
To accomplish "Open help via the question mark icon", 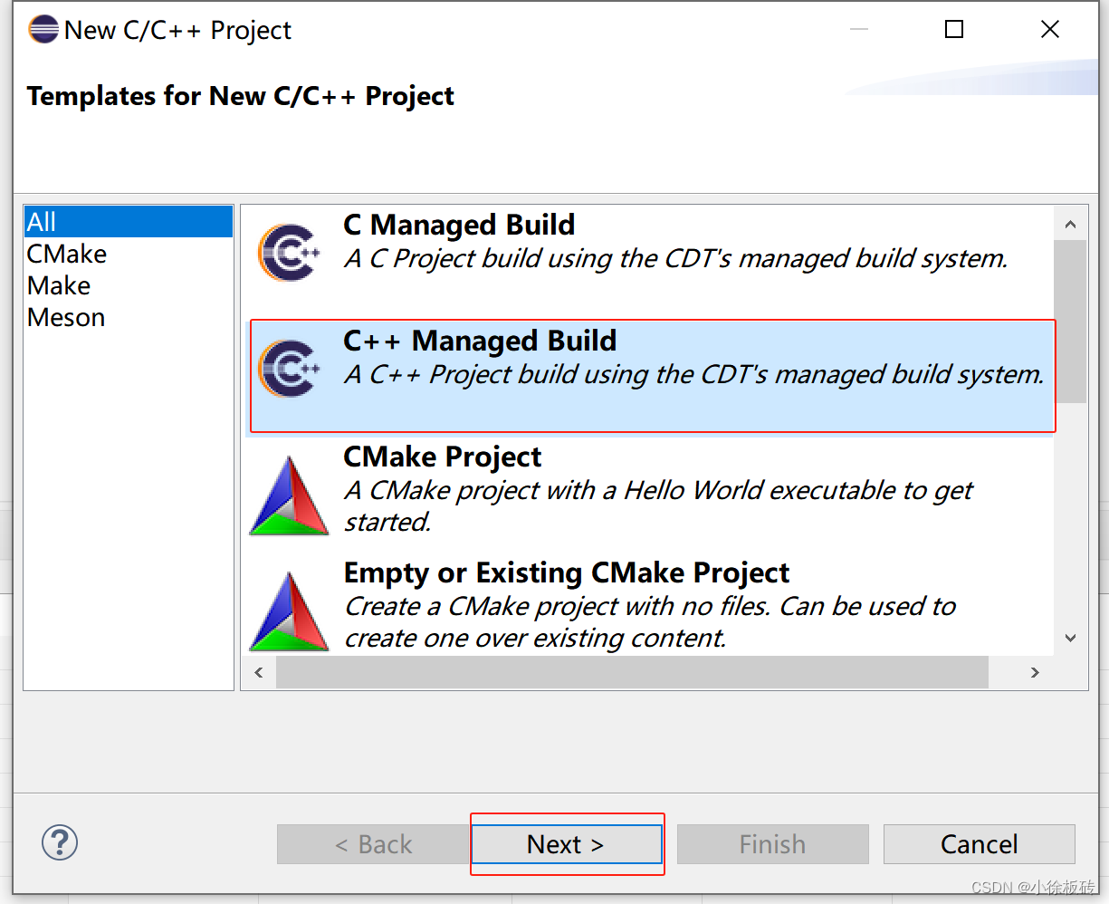I will (59, 842).
